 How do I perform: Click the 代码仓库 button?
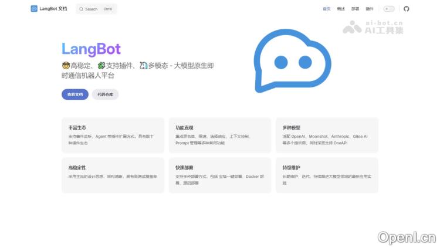[x=105, y=94]
